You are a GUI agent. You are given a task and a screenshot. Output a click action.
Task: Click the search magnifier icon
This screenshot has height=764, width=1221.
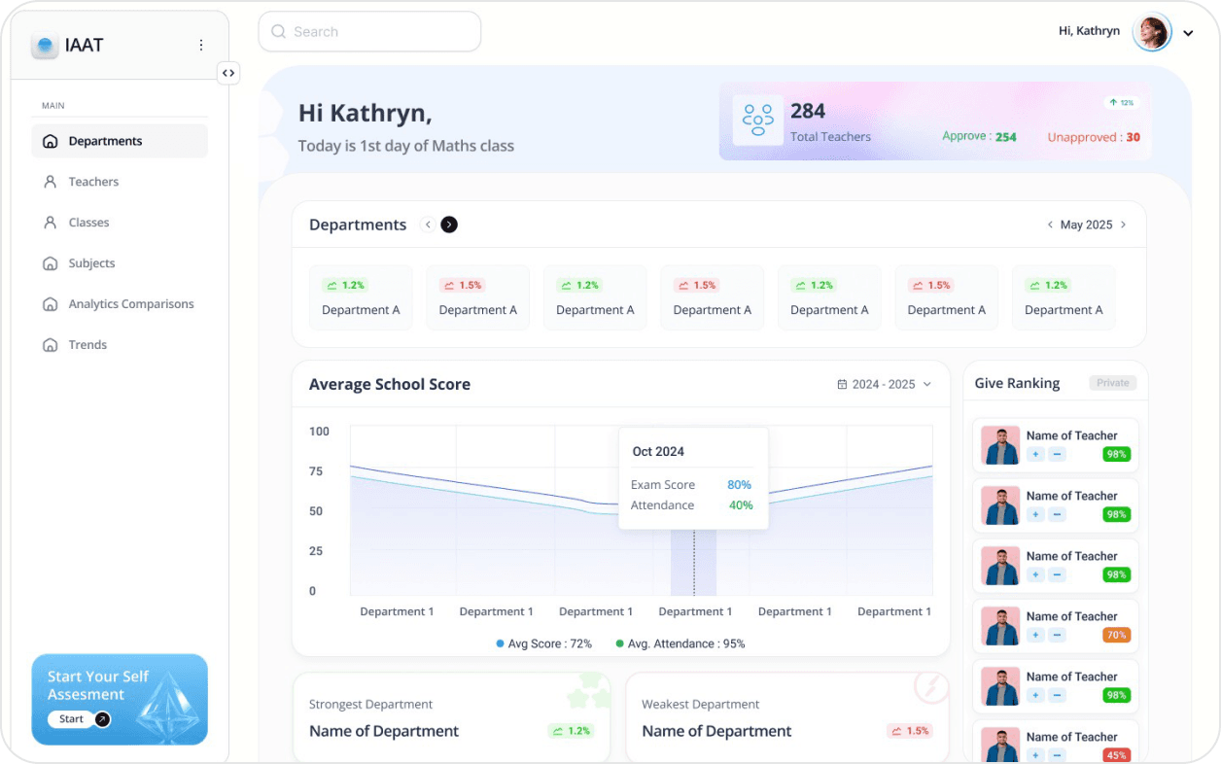tap(278, 32)
